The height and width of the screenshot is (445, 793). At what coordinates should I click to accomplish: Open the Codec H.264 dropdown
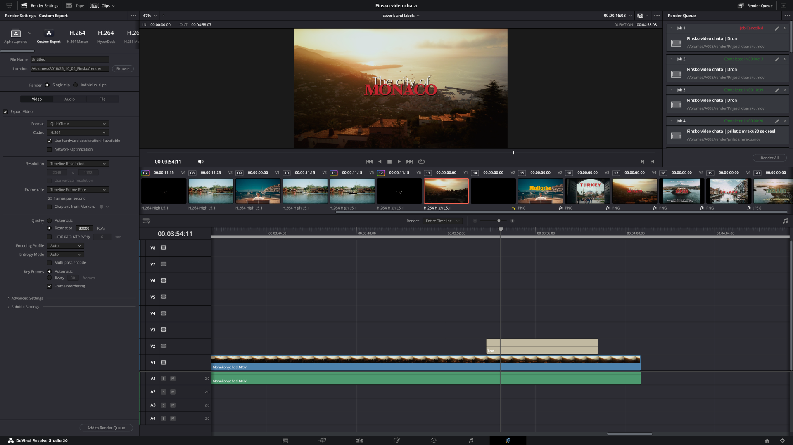pos(78,132)
